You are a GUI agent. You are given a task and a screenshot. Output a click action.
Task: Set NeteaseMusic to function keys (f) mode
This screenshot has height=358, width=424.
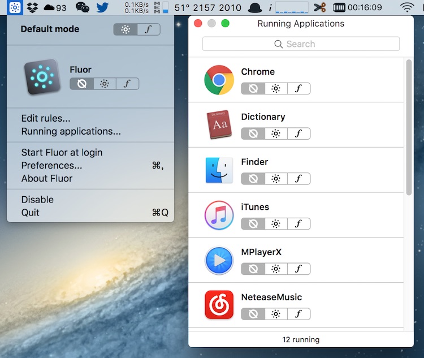pos(298,314)
